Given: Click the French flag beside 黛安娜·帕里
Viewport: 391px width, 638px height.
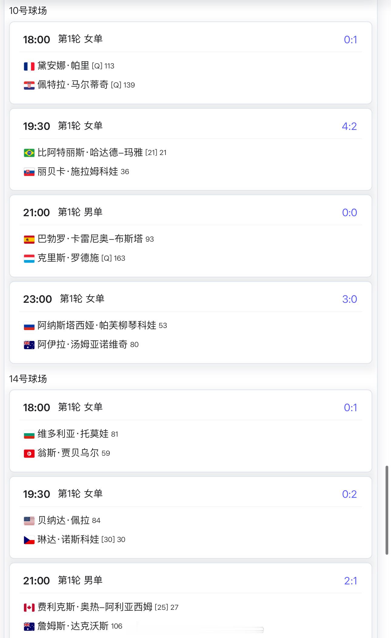Looking at the screenshot, I should click(29, 66).
